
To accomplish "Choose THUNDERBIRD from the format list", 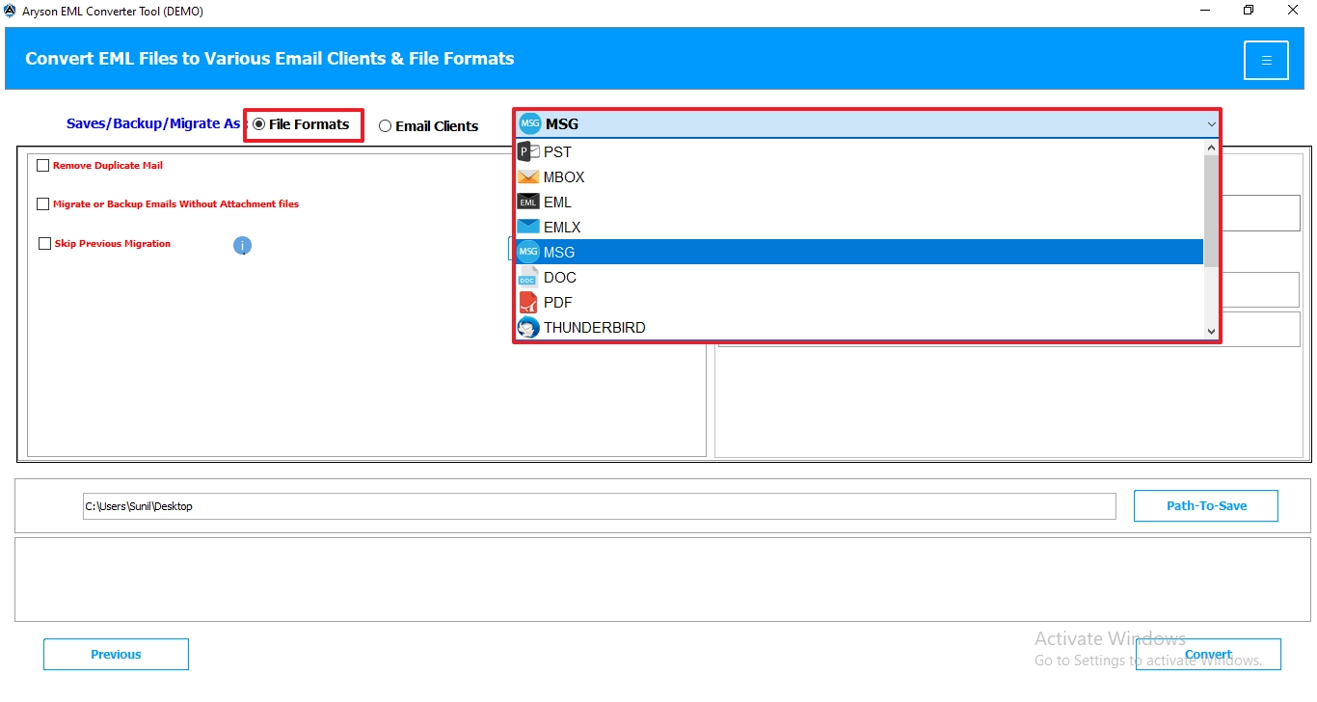I will pos(860,327).
